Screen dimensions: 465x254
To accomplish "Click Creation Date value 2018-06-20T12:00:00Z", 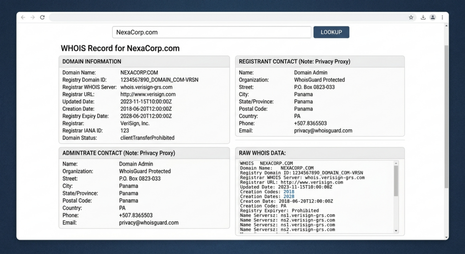I will click(146, 109).
